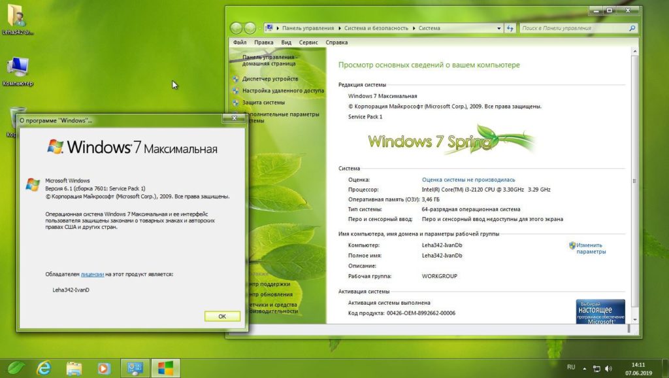Click licensee name 'Leha342-IvanD' in About dialog

(x=71, y=290)
